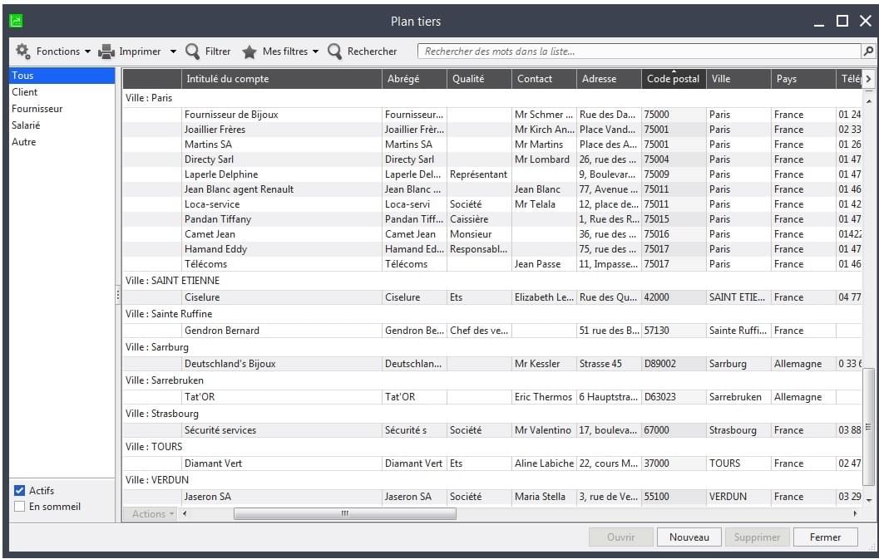
Task: Show more columns with the header arrow
Action: point(868,79)
